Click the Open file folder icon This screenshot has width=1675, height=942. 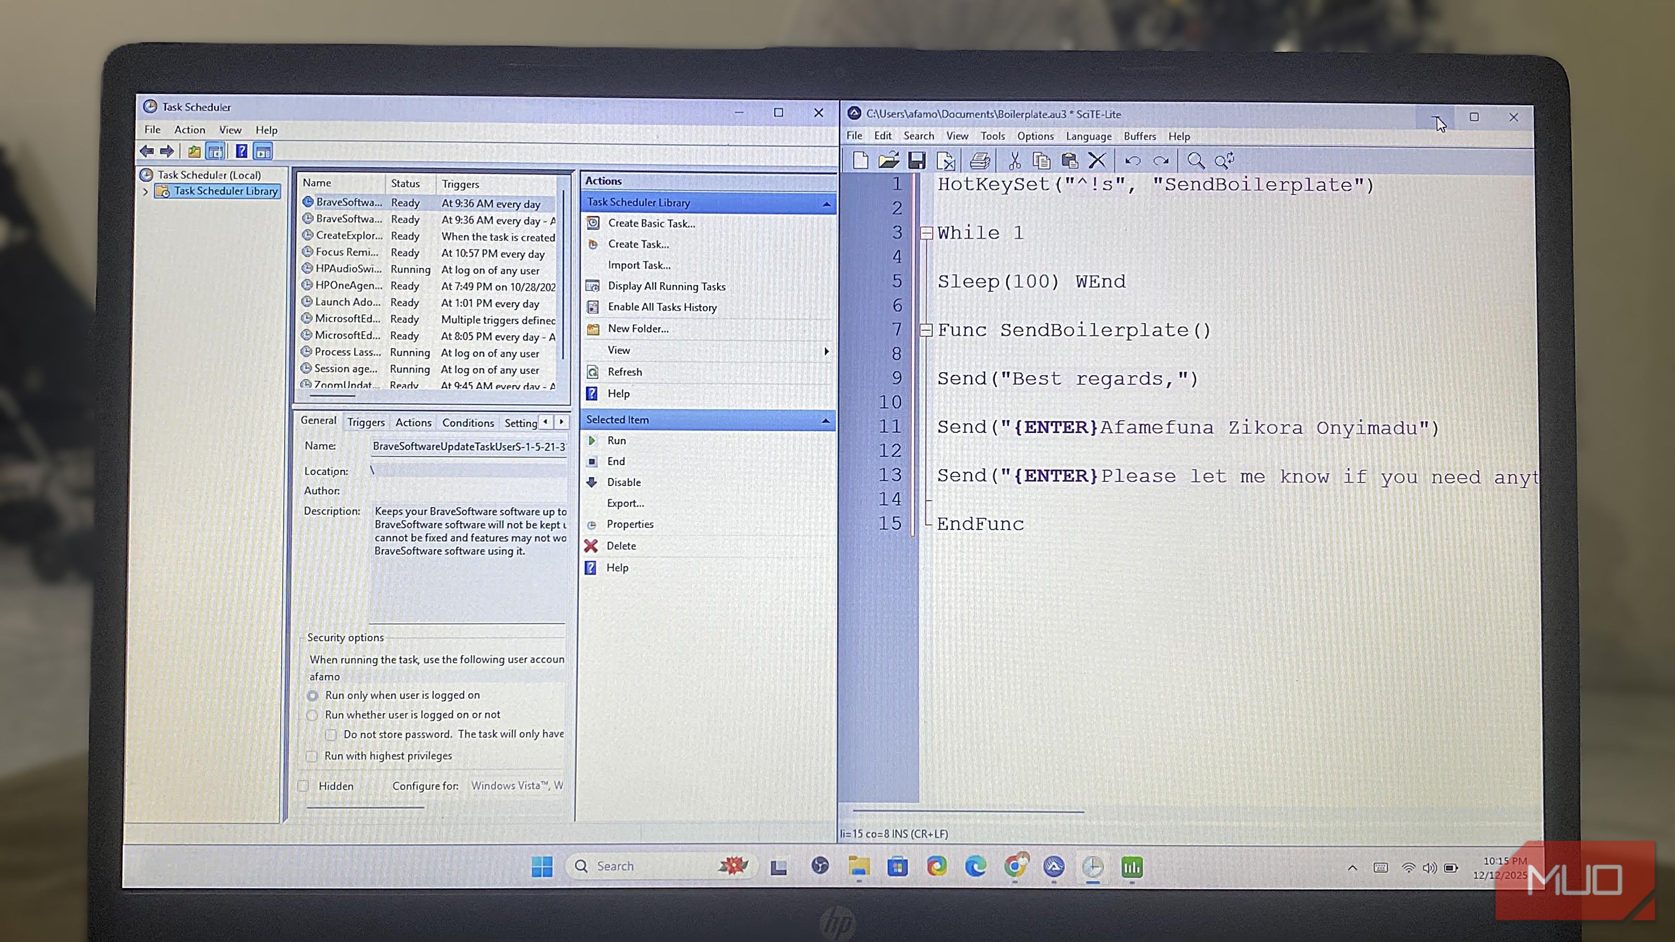(888, 161)
